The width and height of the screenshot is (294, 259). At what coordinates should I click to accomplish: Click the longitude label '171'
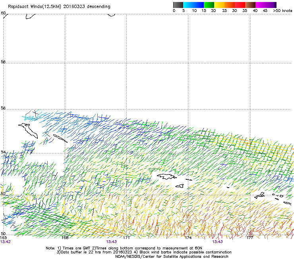pos(126,238)
